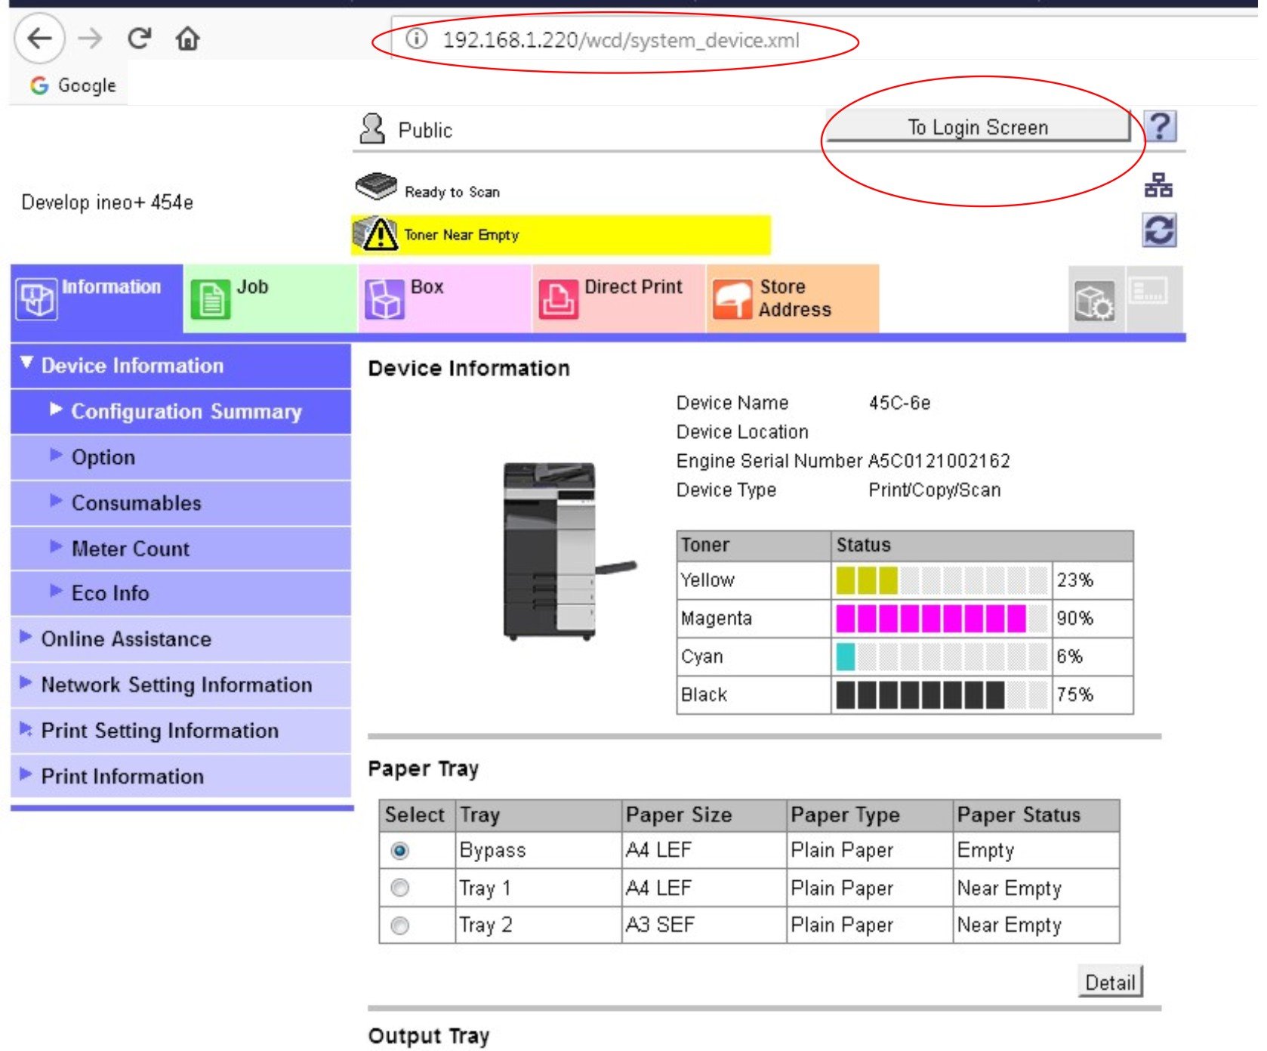Image resolution: width=1267 pixels, height=1051 pixels.
Task: Switch to the Job tab
Action: (x=270, y=298)
